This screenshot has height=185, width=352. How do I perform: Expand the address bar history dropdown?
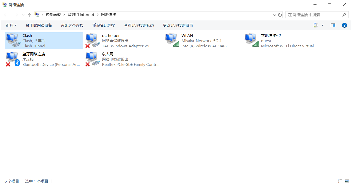[x=275, y=15]
